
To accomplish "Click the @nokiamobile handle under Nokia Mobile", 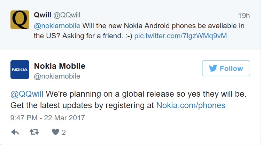I will tap(57, 76).
